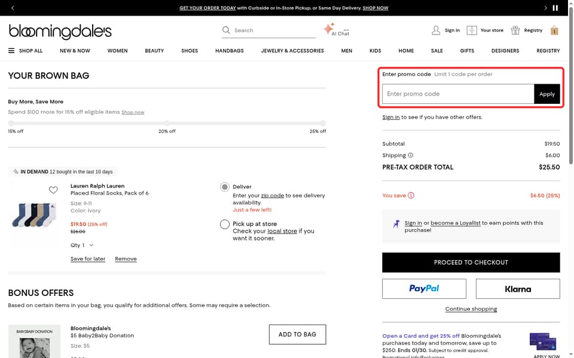Open the Qty 1 quantity dropdown

tap(82, 245)
